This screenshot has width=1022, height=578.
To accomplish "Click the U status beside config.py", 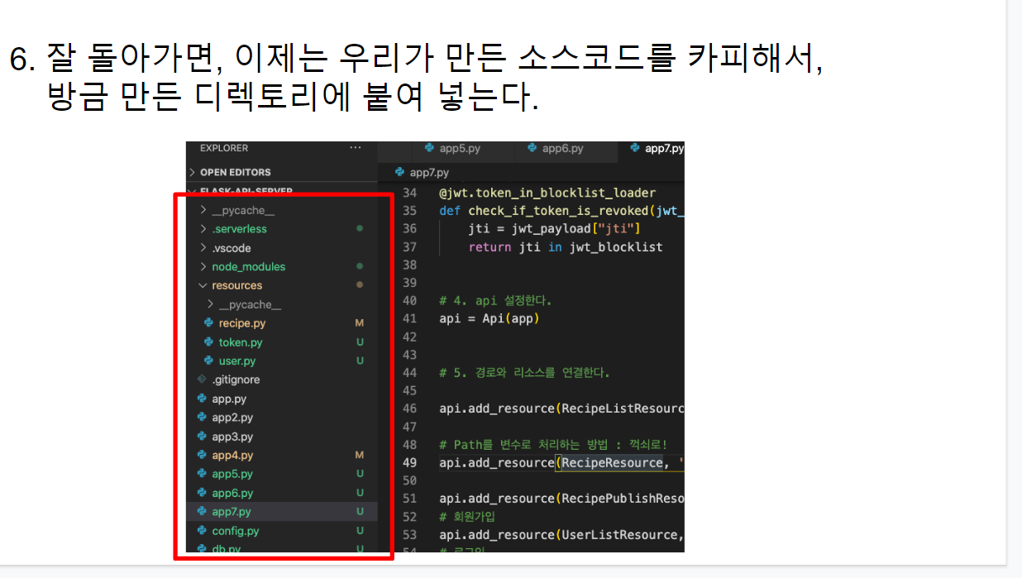I will 360,531.
